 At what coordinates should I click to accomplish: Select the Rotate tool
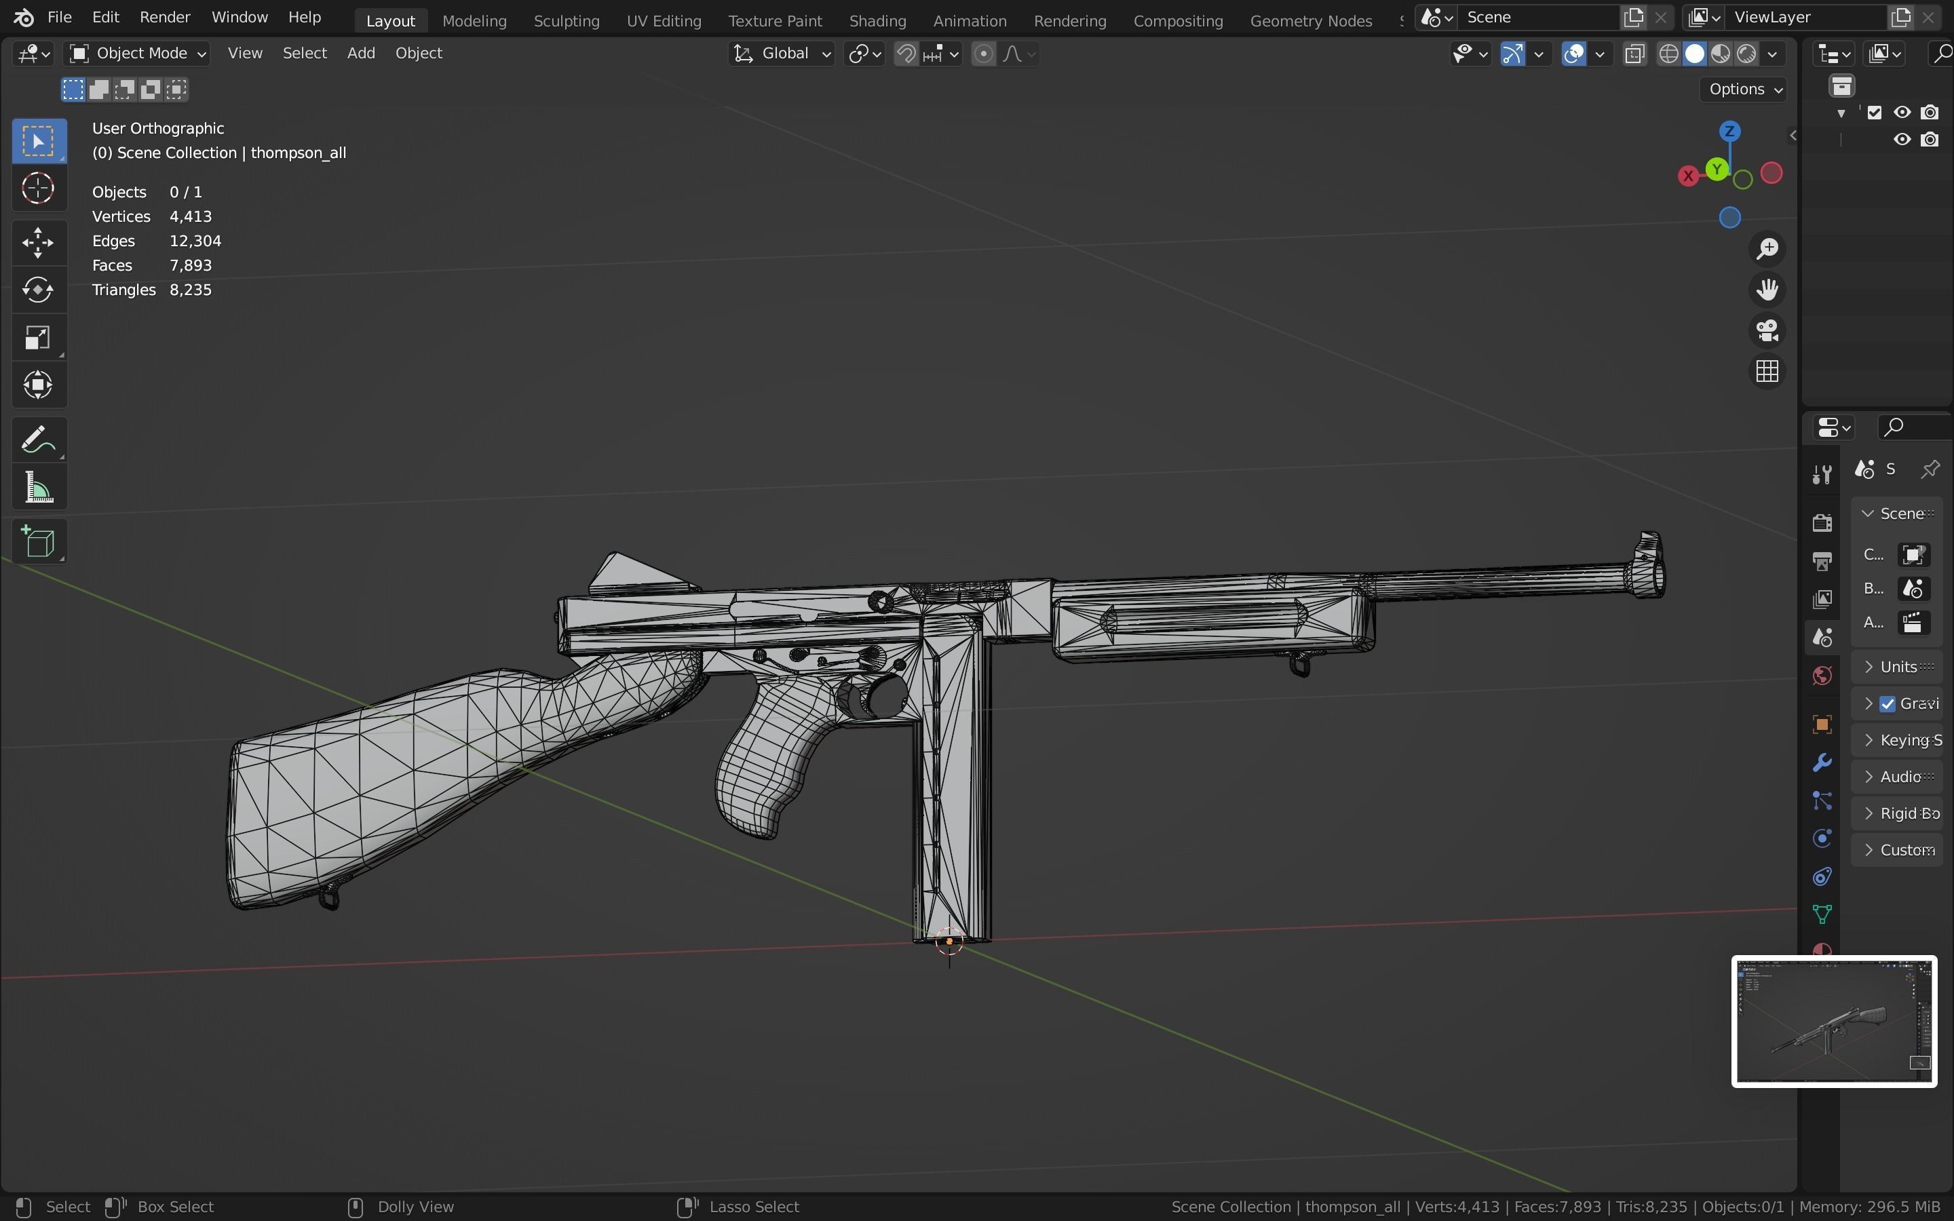(x=38, y=290)
